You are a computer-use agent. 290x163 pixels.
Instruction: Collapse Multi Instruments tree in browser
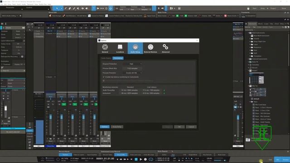pyautogui.click(x=248, y=33)
